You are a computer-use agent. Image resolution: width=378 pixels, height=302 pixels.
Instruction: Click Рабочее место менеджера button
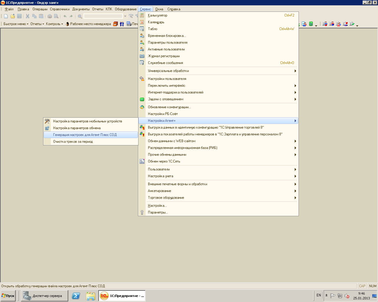88,24
